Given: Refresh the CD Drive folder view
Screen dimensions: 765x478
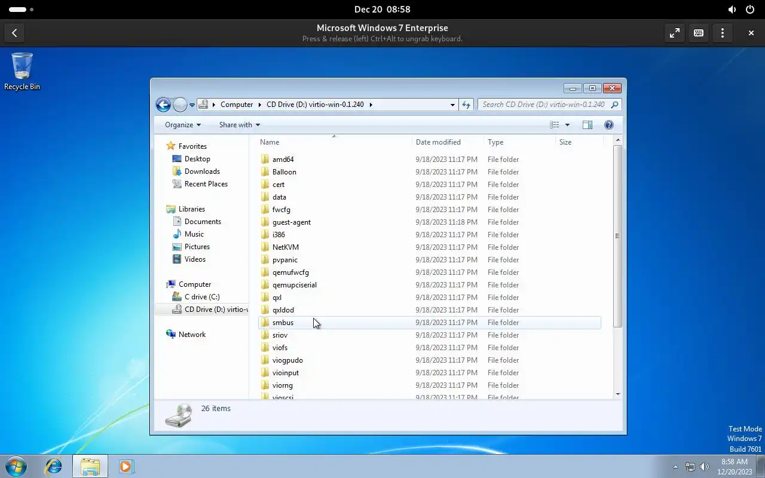Looking at the screenshot, I should click(466, 105).
